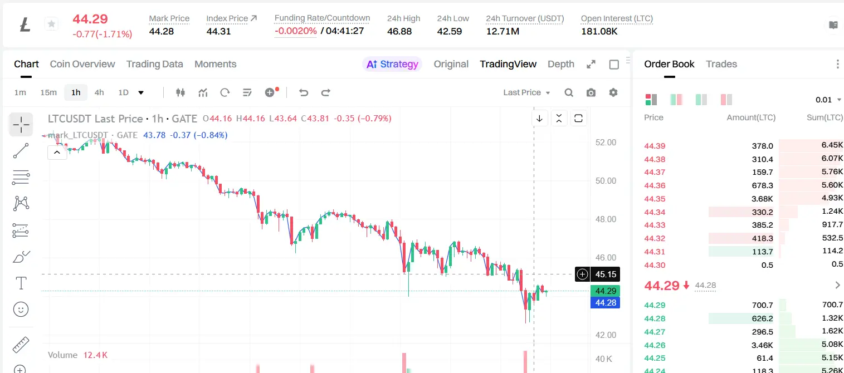Image resolution: width=844 pixels, height=373 pixels.
Task: Switch chart to Depth view
Action: coord(561,64)
